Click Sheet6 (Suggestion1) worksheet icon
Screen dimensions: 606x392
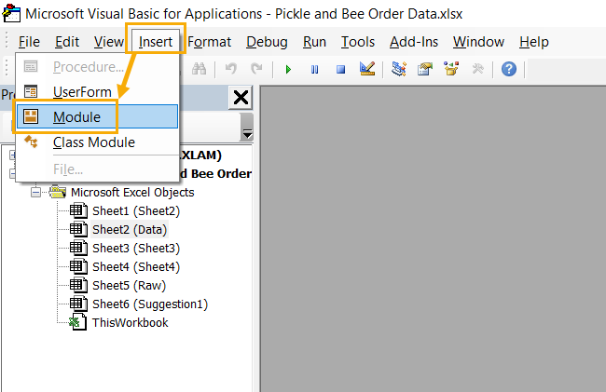tap(78, 304)
